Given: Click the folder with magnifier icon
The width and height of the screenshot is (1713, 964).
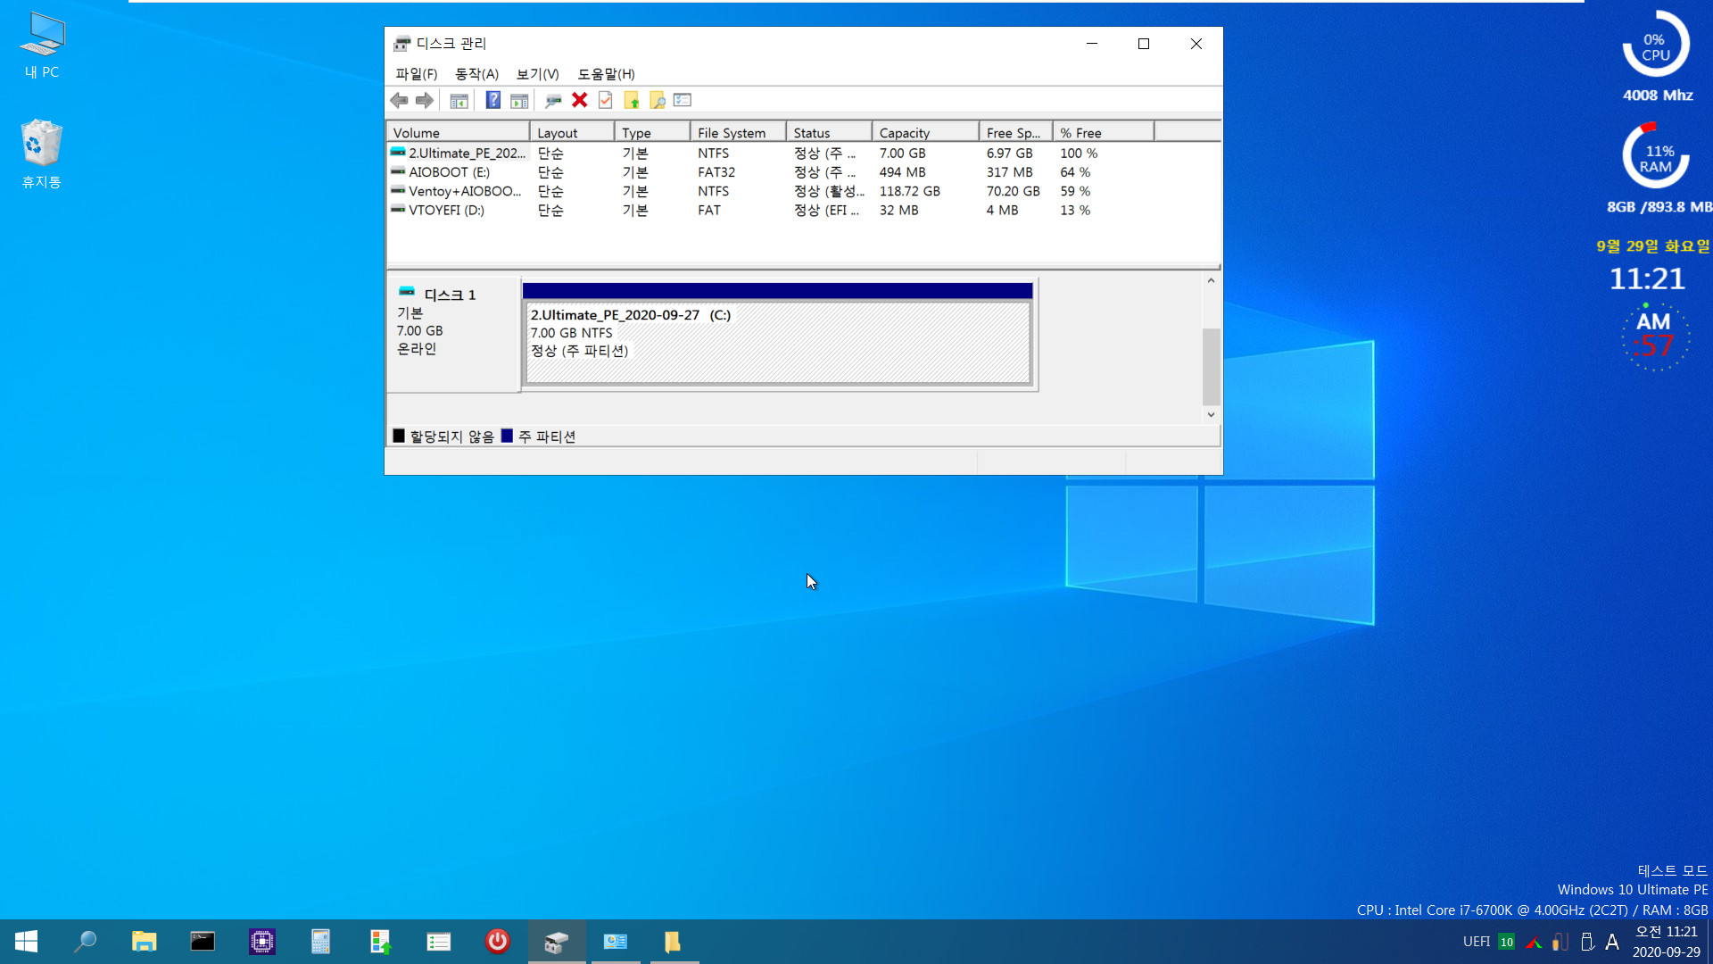Looking at the screenshot, I should tap(658, 101).
